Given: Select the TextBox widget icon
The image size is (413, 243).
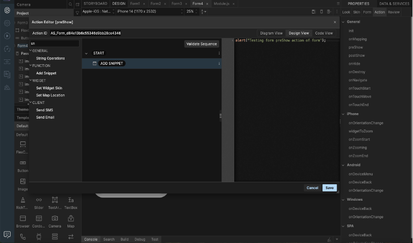Looking at the screenshot, I should pyautogui.click(x=71, y=200).
